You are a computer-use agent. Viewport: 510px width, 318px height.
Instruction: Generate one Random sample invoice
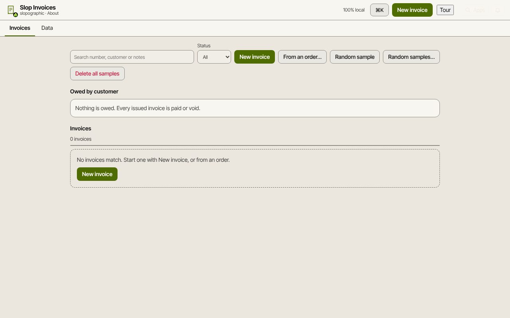pyautogui.click(x=355, y=57)
